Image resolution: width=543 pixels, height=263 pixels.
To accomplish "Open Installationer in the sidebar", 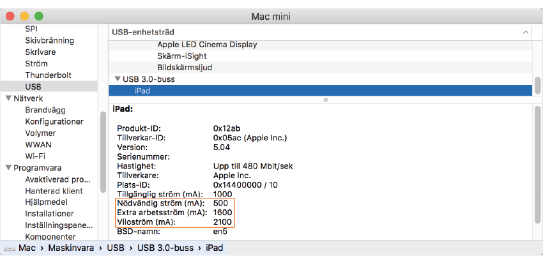I will [x=49, y=214].
